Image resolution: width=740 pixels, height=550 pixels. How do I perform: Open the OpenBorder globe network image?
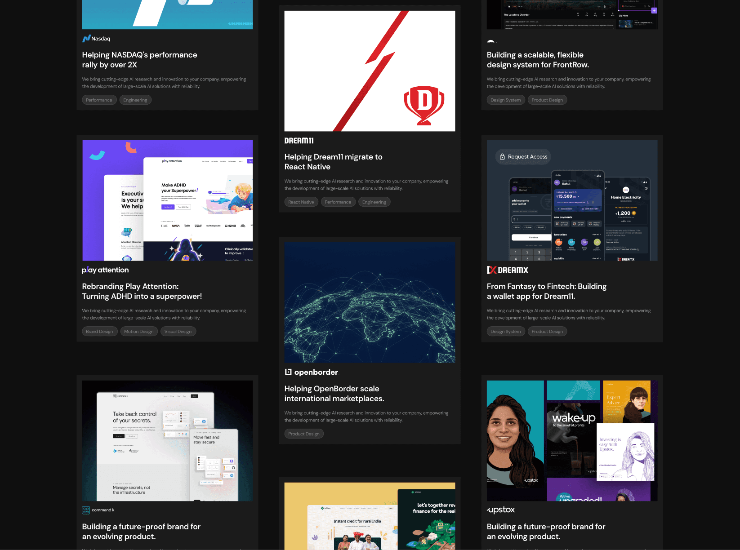(x=370, y=303)
